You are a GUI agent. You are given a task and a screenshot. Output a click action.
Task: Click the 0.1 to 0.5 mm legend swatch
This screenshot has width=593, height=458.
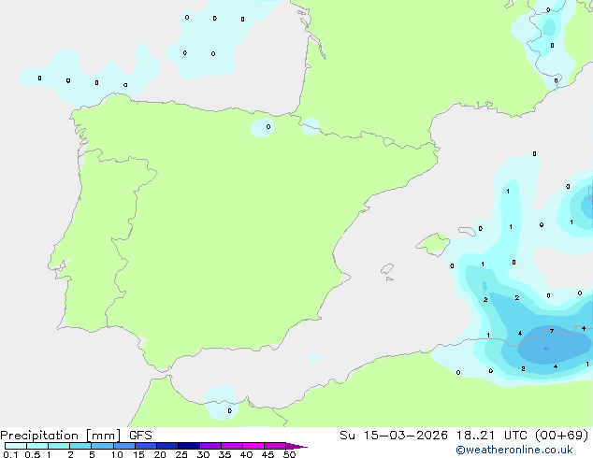coord(16,446)
